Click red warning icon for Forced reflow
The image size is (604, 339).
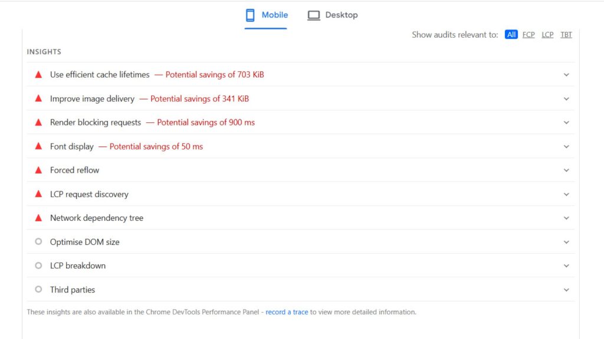point(38,170)
